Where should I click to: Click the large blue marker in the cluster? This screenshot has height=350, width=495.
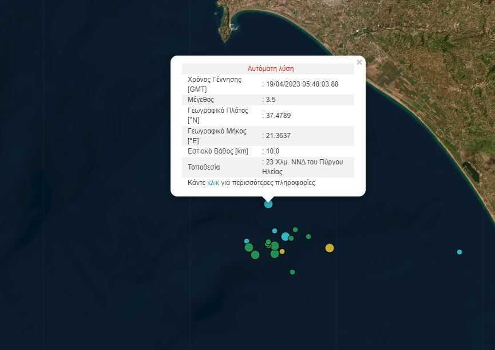(x=285, y=236)
